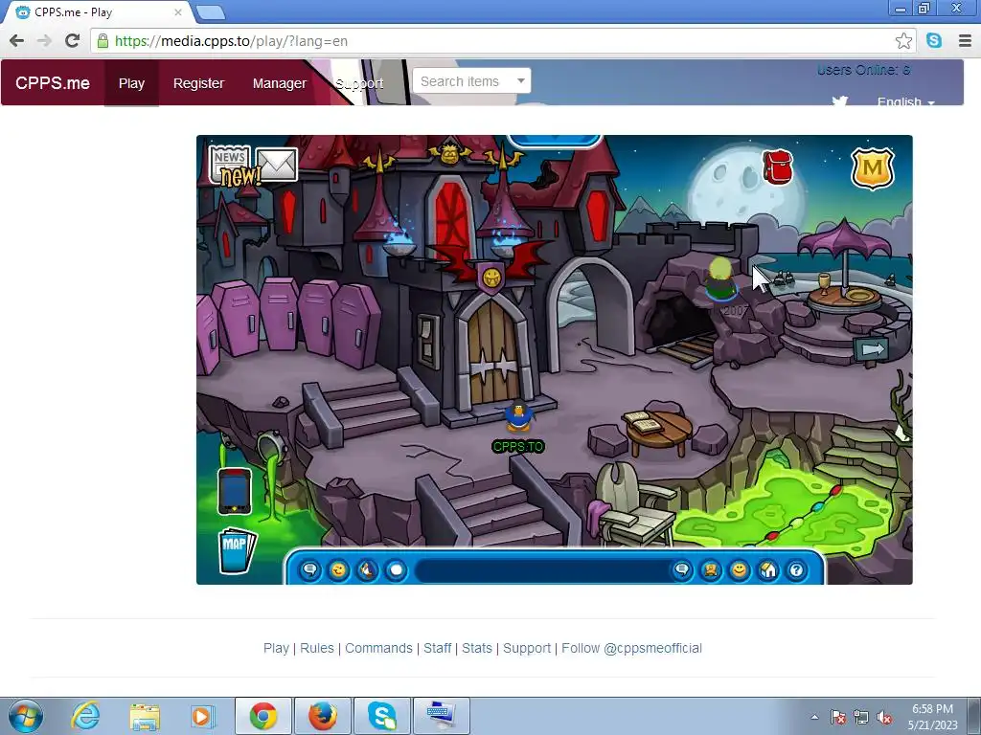Screen dimensions: 981x735
Task: Click the muted volume tray icon
Action: (x=884, y=718)
